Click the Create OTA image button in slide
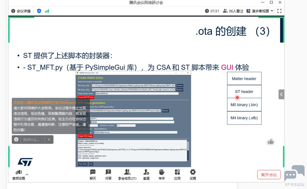 click(x=85, y=136)
